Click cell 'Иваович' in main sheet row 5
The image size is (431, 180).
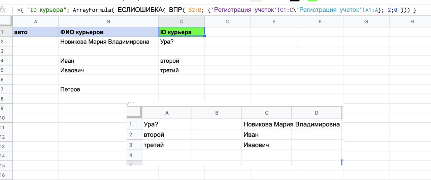tap(109, 70)
